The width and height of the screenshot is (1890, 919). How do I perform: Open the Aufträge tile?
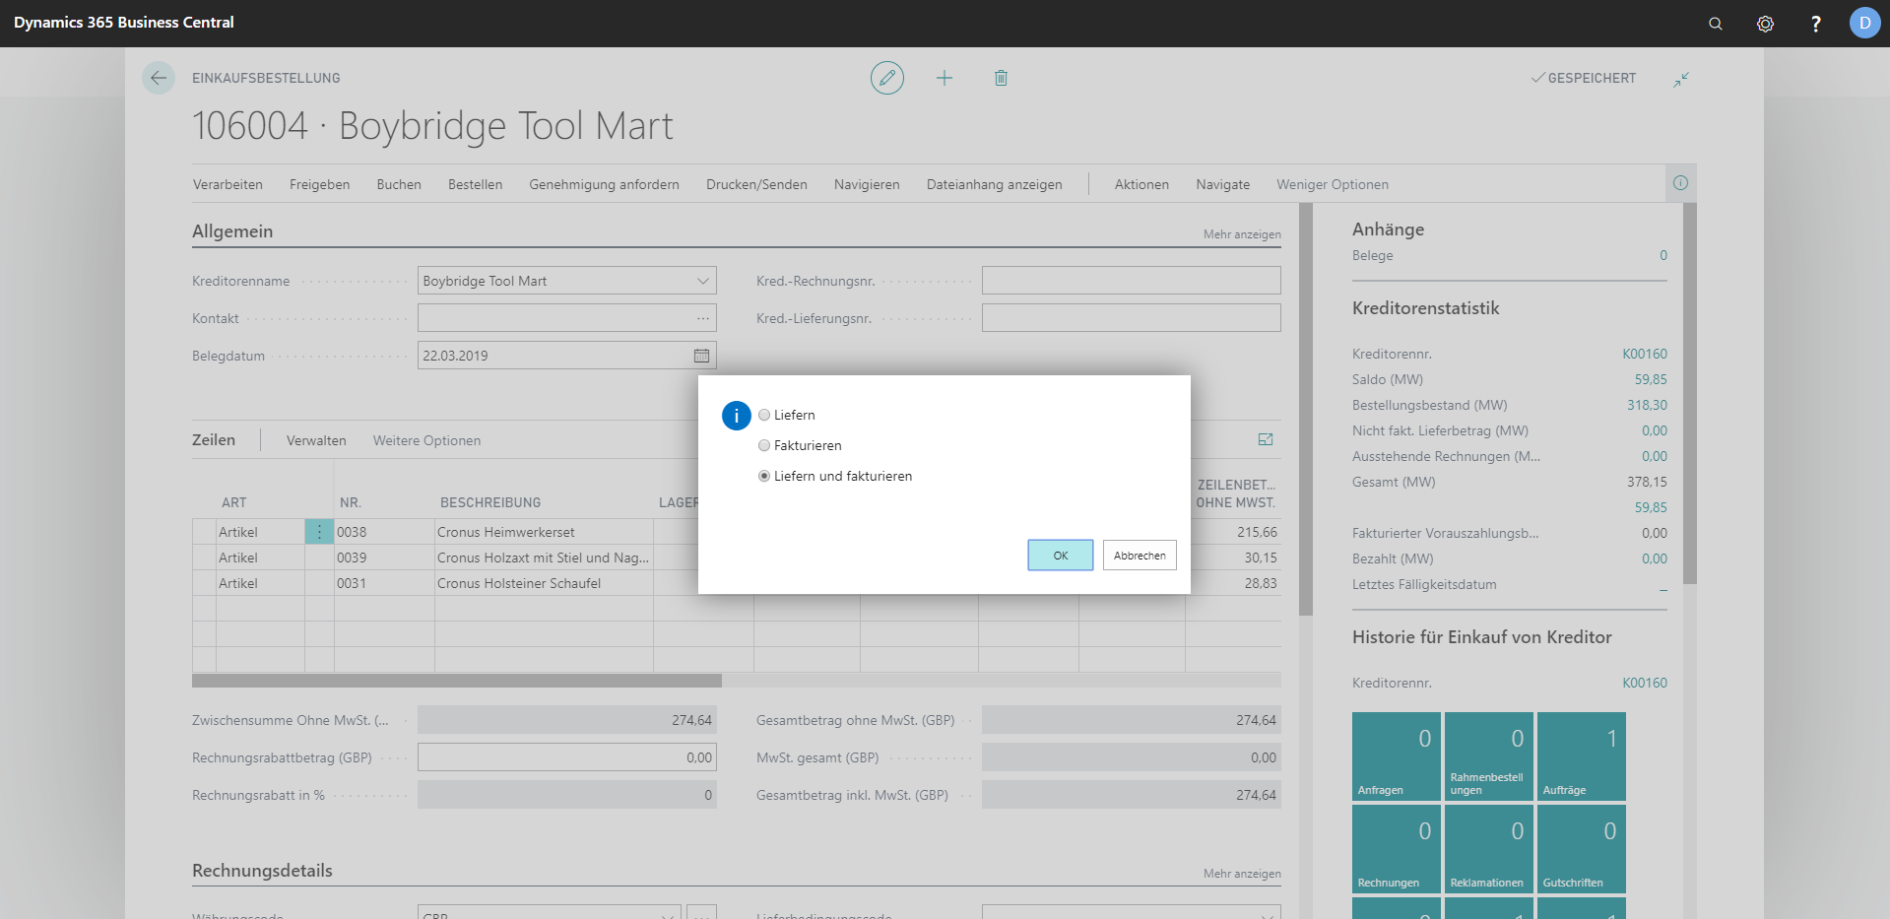coord(1581,756)
